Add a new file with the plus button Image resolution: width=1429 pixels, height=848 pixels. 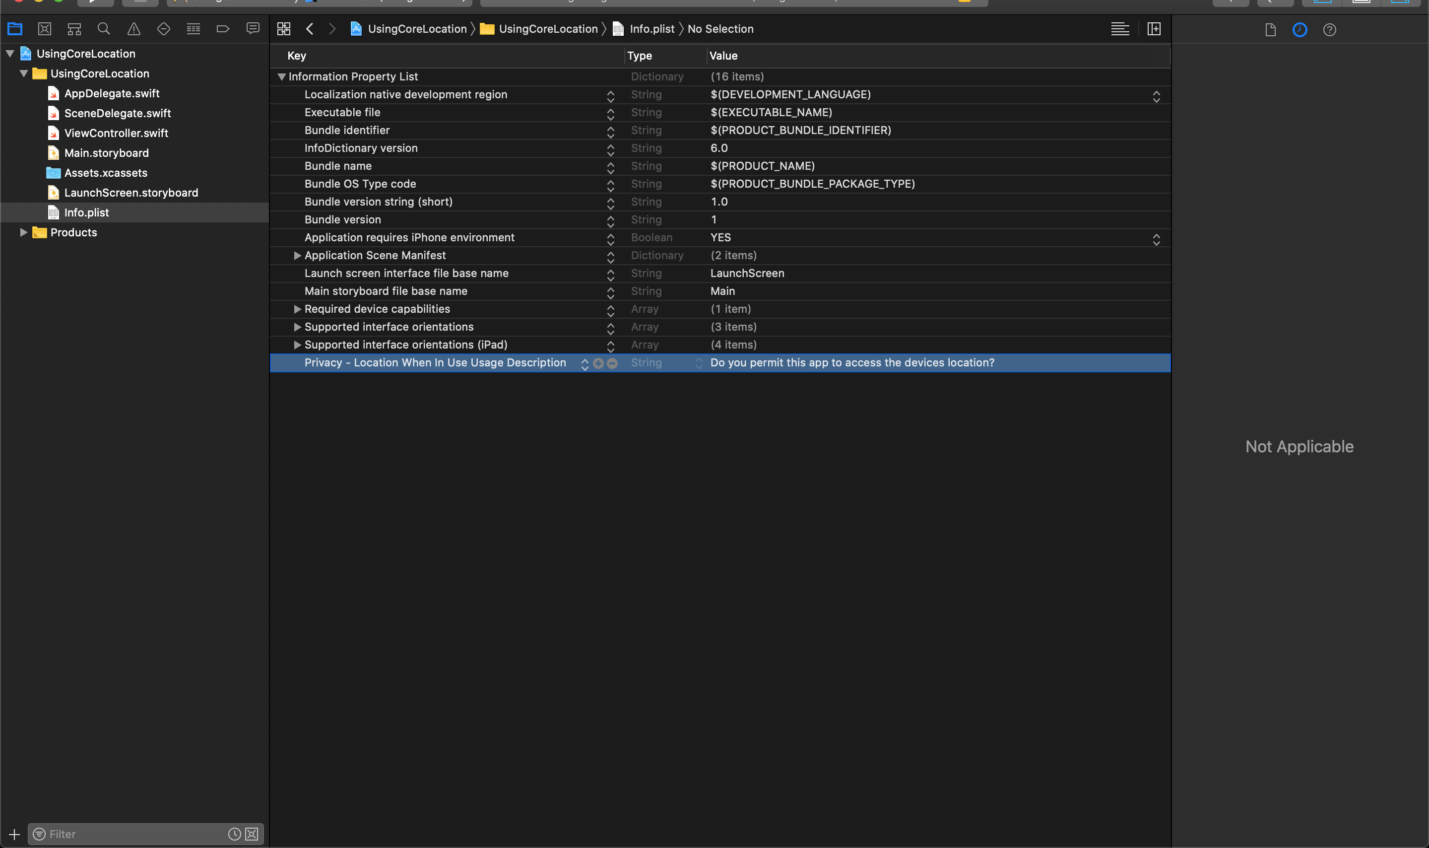click(14, 834)
